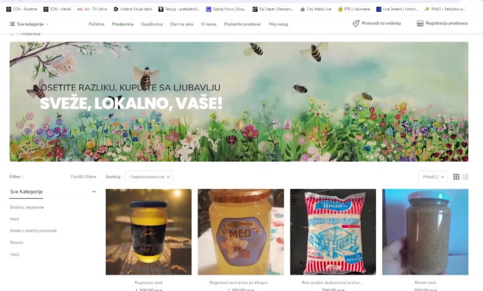
Task: Click the discount tag icon
Action: click(x=356, y=24)
